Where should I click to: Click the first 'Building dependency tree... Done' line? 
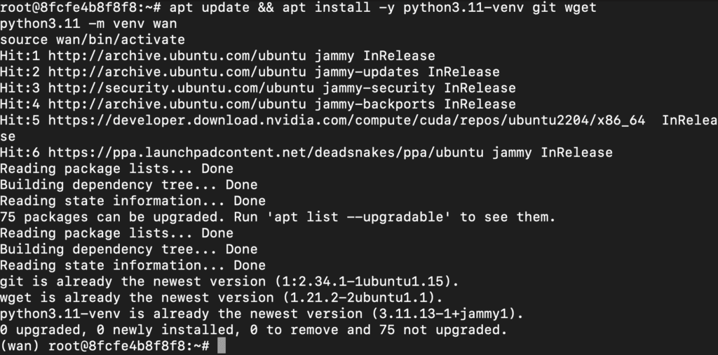pyautogui.click(x=129, y=185)
